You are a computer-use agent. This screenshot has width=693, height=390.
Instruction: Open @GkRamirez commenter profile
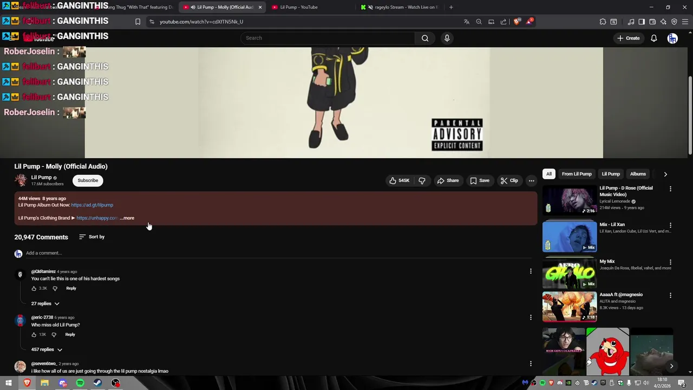pos(43,271)
